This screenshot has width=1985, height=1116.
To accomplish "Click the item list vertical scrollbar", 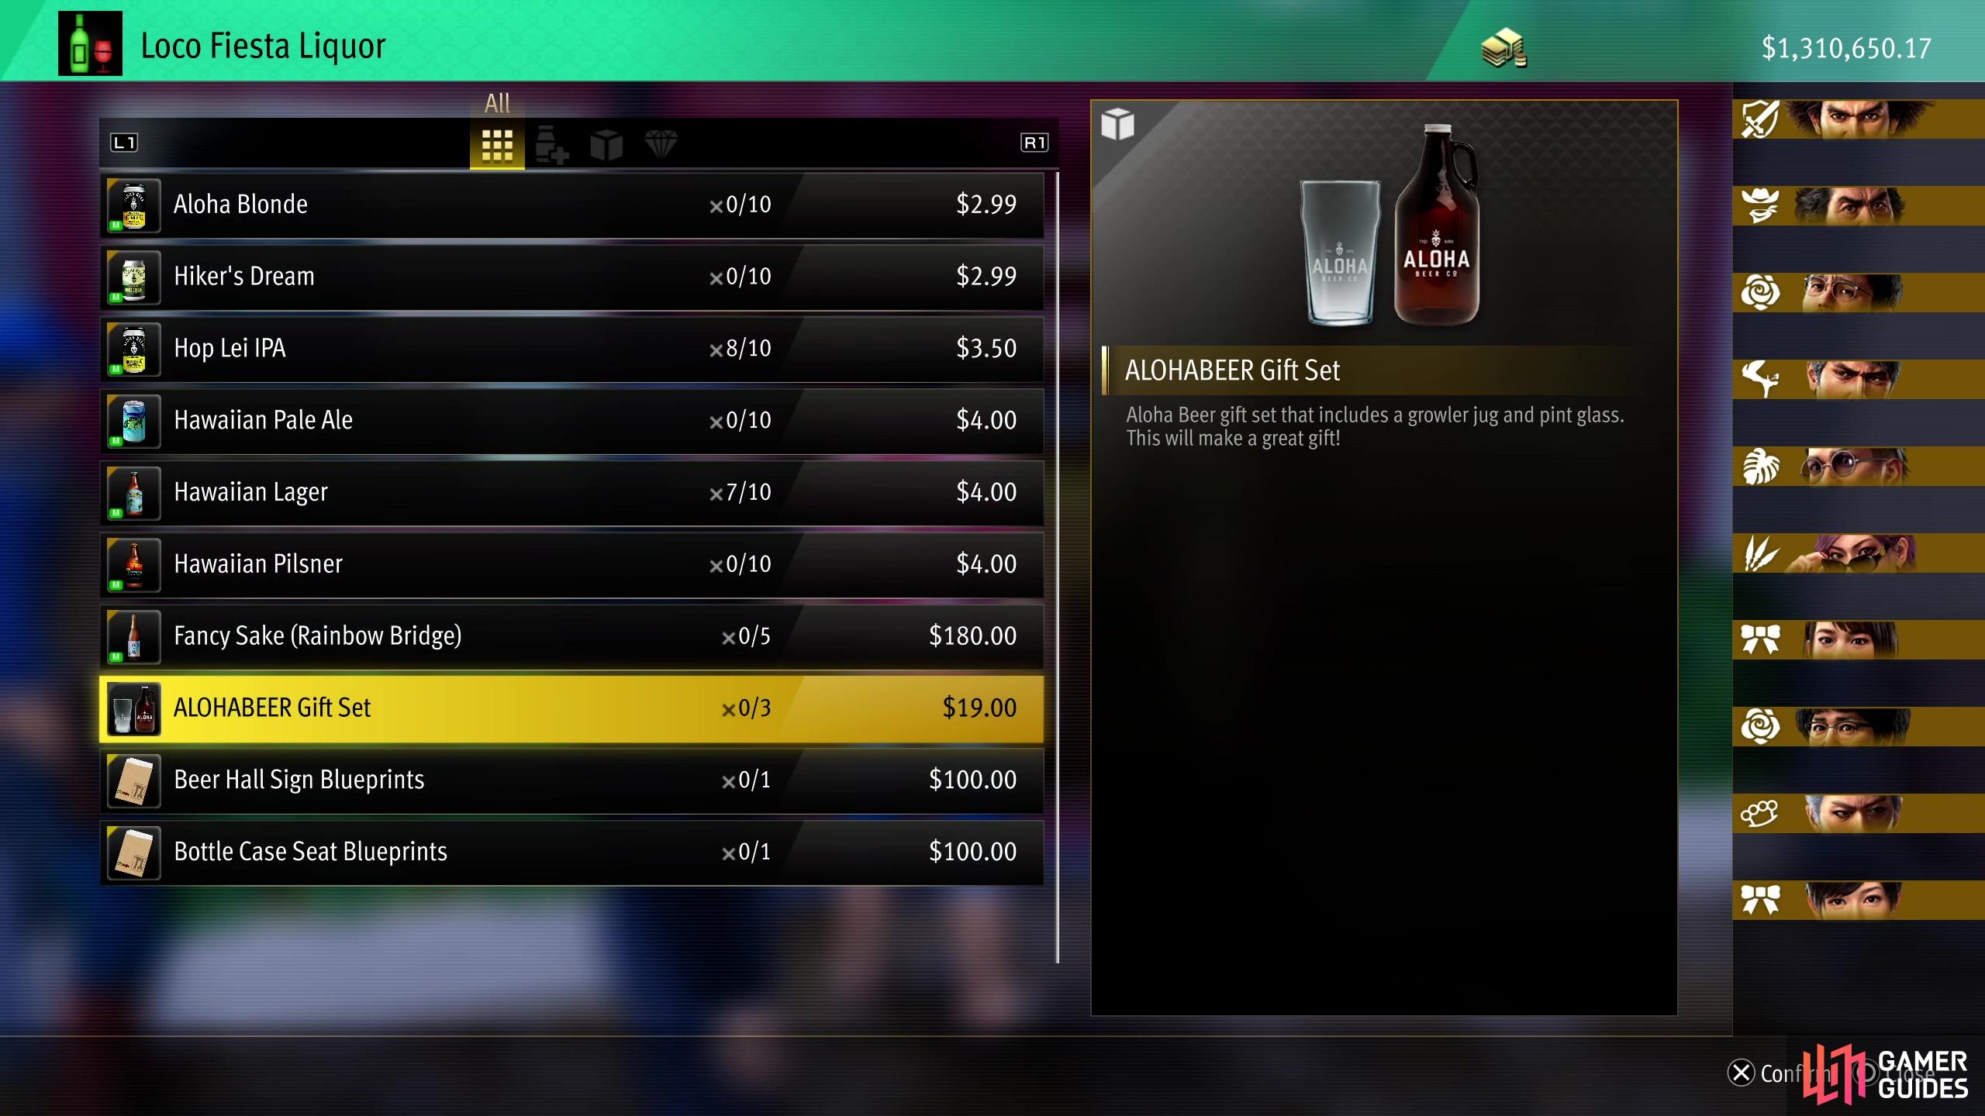I will [1057, 567].
